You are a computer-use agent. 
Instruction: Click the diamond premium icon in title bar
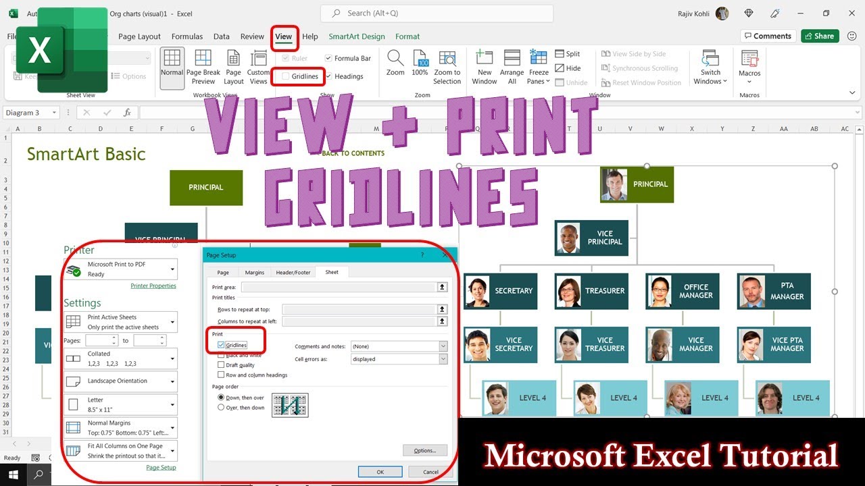pos(749,13)
